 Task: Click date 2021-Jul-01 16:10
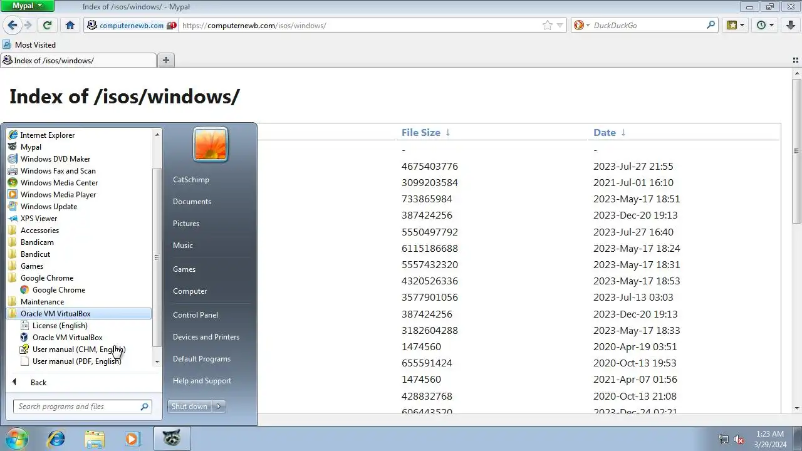(633, 183)
